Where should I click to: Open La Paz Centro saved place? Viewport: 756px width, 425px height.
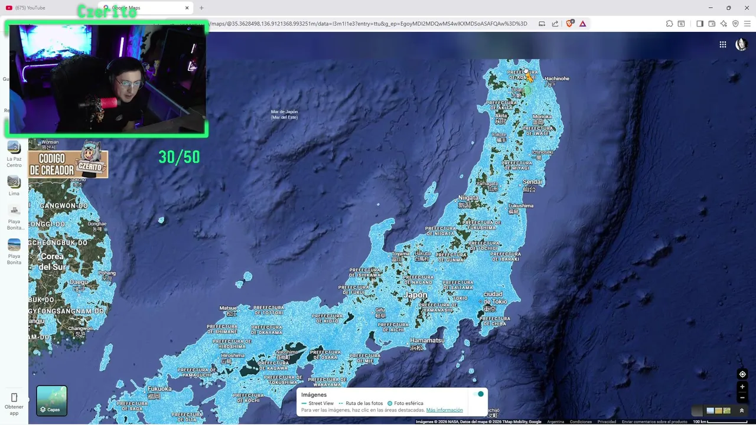pyautogui.click(x=14, y=154)
